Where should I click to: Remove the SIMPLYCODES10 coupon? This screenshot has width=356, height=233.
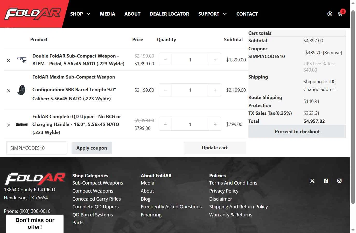tap(332, 53)
